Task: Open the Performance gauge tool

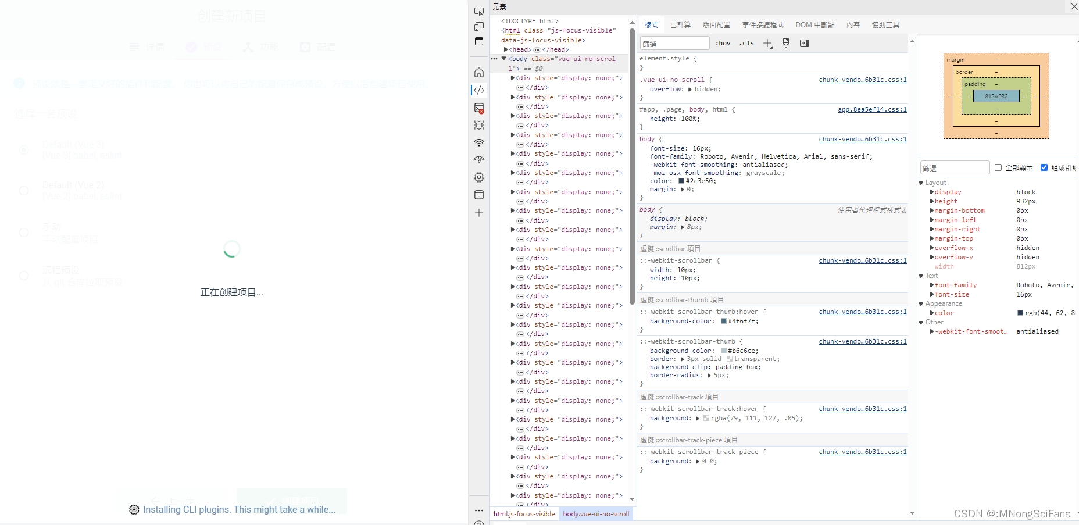Action: point(479,159)
